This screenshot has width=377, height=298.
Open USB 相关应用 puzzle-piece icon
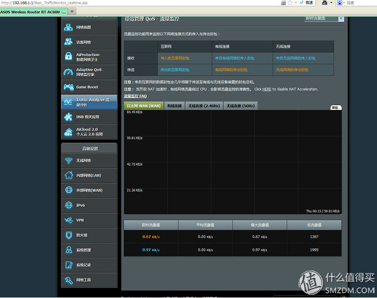(x=68, y=117)
